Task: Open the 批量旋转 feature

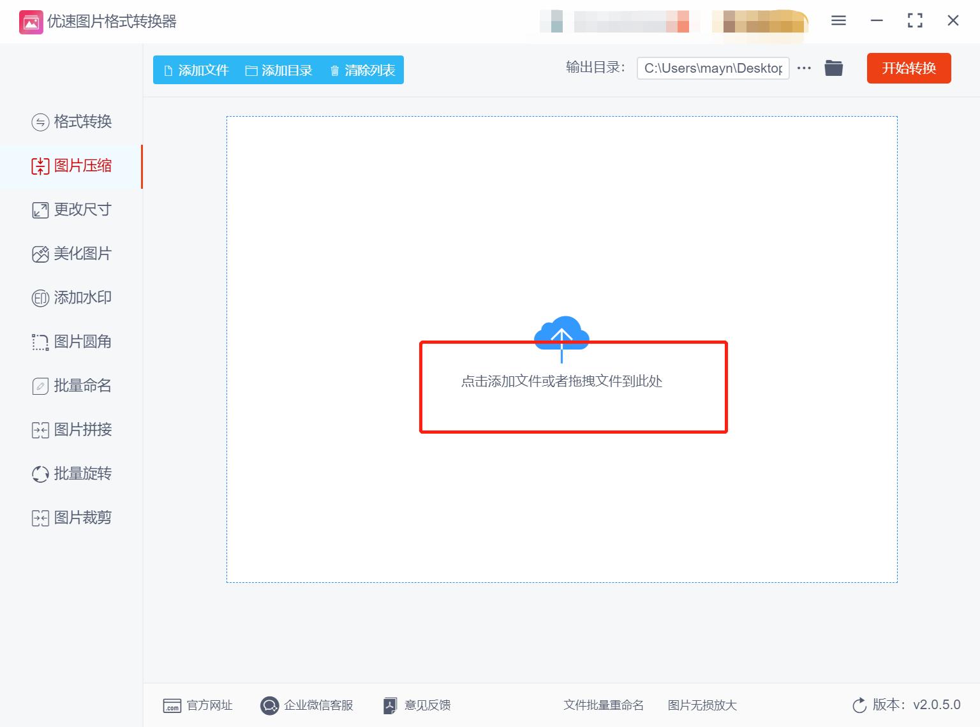Action: point(71,473)
